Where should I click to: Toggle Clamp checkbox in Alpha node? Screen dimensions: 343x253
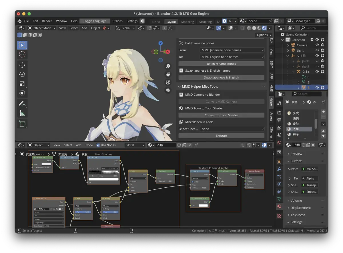click(x=193, y=182)
